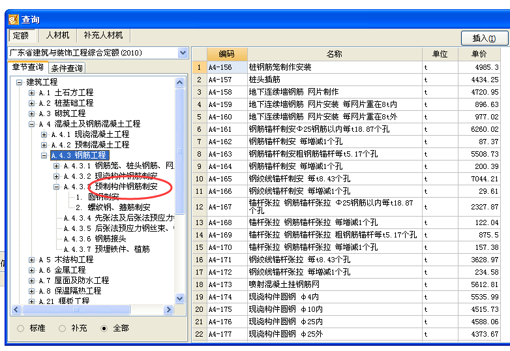This screenshot has height=351, width=510.
Task: Collapse the 建筑工程 root node
Action: coord(19,82)
